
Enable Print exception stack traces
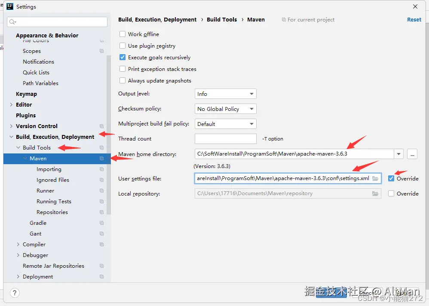coord(123,69)
